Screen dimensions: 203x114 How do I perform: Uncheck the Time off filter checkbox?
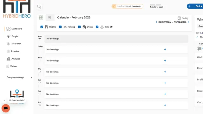[x=97, y=27]
